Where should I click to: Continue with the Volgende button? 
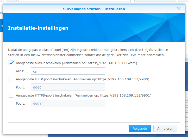(140, 128)
